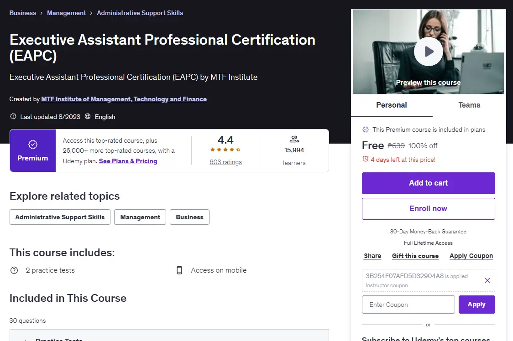Click the 4.4 rating score
This screenshot has height=341, width=513.
click(x=225, y=140)
